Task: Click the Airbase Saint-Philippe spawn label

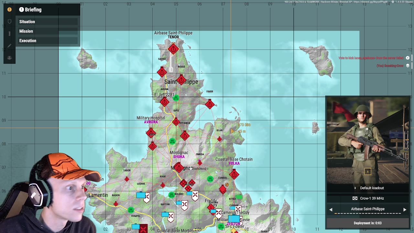Action: click(x=368, y=209)
